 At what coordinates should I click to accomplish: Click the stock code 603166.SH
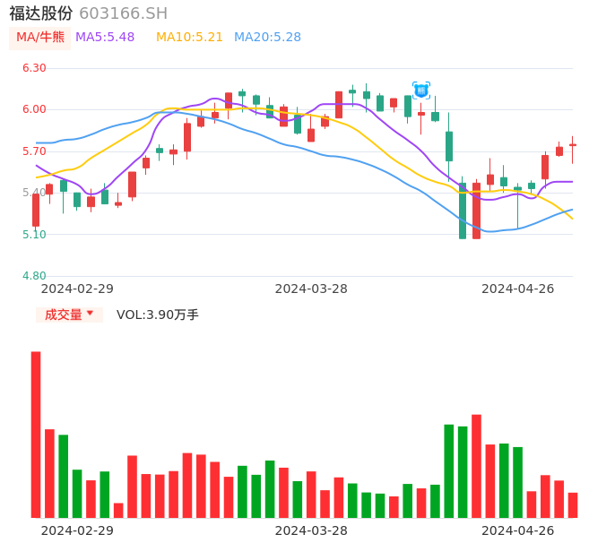(123, 13)
